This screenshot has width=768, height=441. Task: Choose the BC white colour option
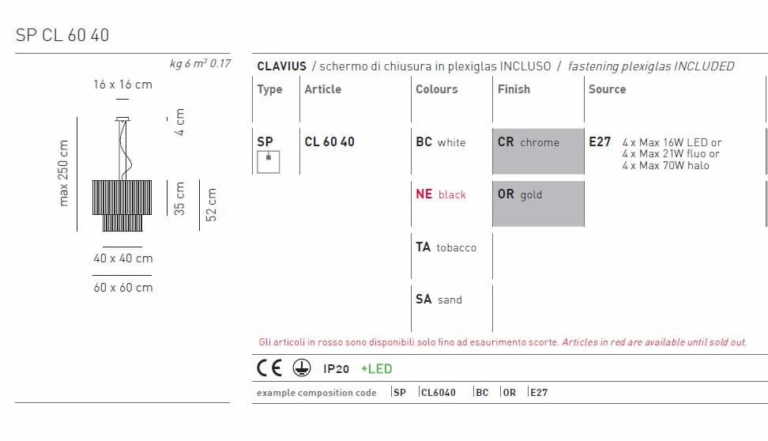[441, 142]
